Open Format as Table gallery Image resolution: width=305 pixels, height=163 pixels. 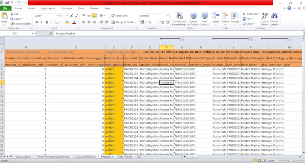(x=193, y=19)
